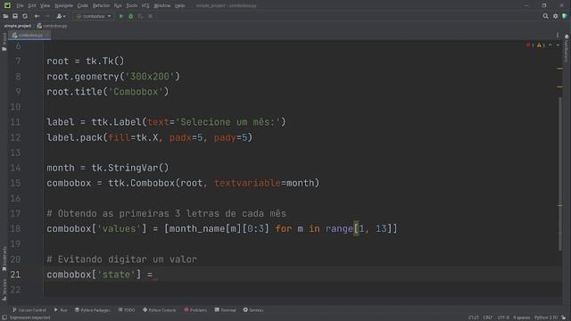Open the Notifications sidebar button

(567, 48)
